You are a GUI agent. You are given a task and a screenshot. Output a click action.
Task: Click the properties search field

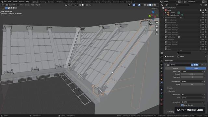[x=184, y=53]
